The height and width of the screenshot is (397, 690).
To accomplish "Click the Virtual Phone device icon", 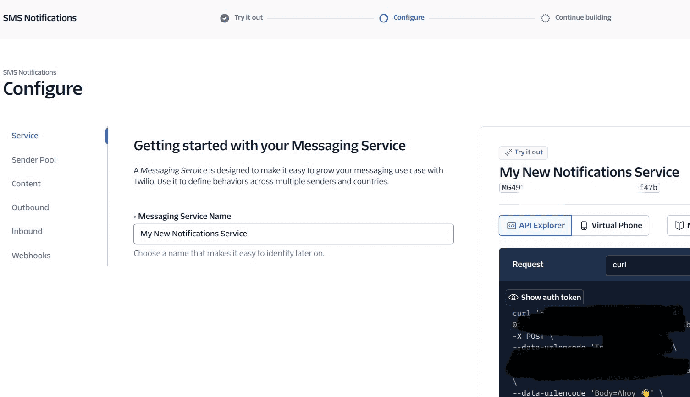I will tap(584, 226).
